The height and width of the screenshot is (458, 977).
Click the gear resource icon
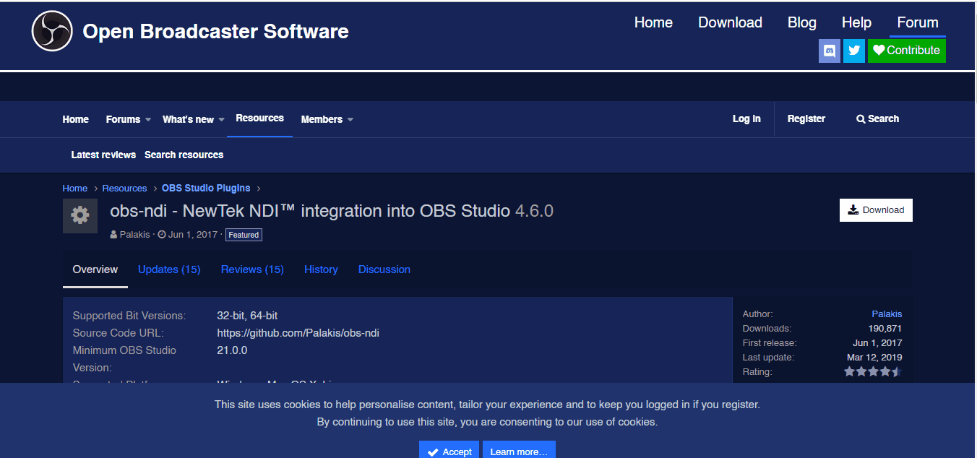(x=80, y=215)
